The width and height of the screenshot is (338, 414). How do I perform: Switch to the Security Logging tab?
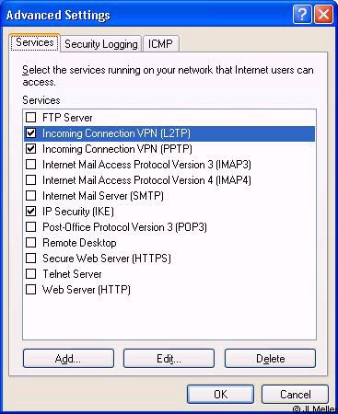point(101,44)
